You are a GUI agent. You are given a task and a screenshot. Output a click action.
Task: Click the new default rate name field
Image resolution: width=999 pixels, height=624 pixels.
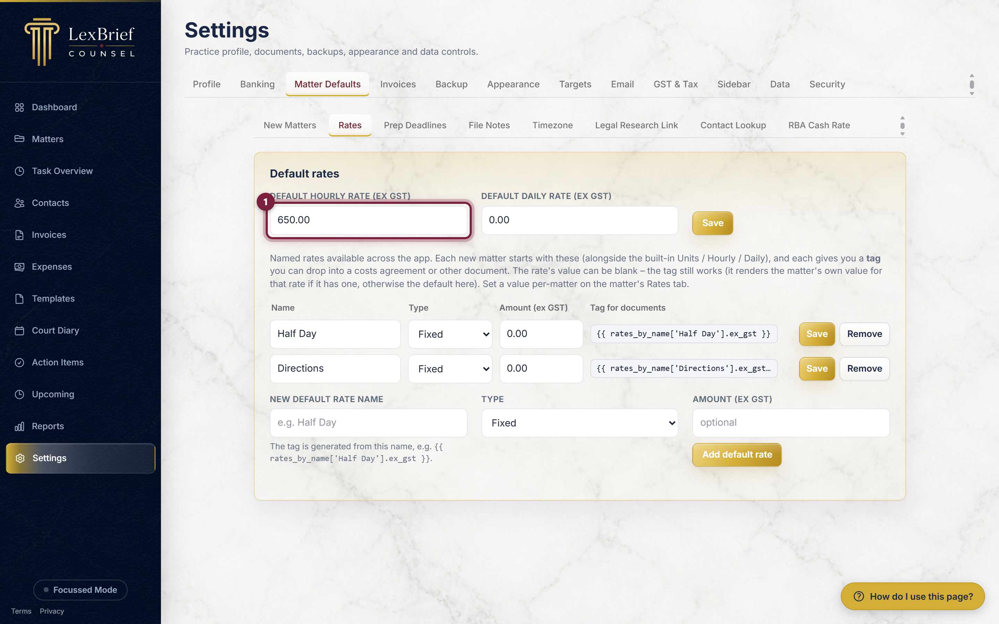[368, 423]
